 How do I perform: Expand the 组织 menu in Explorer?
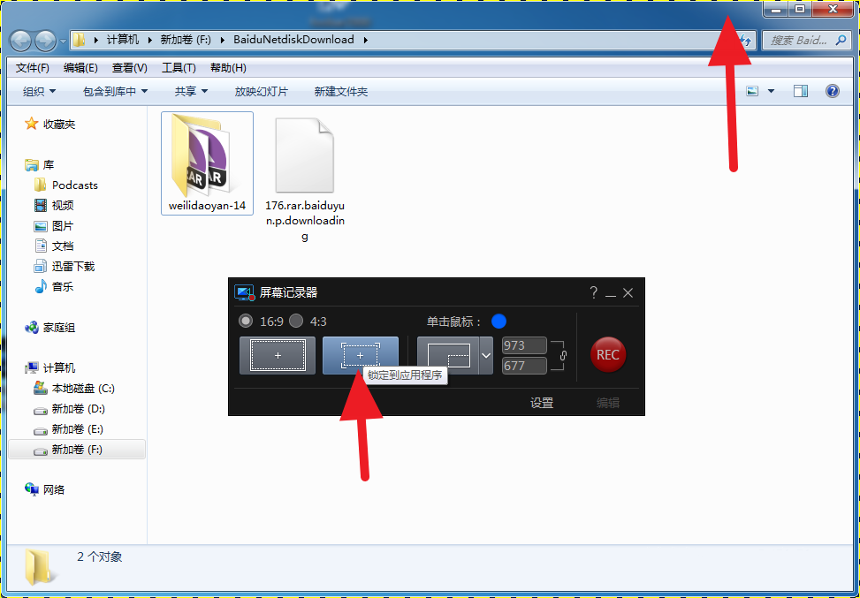(x=39, y=90)
